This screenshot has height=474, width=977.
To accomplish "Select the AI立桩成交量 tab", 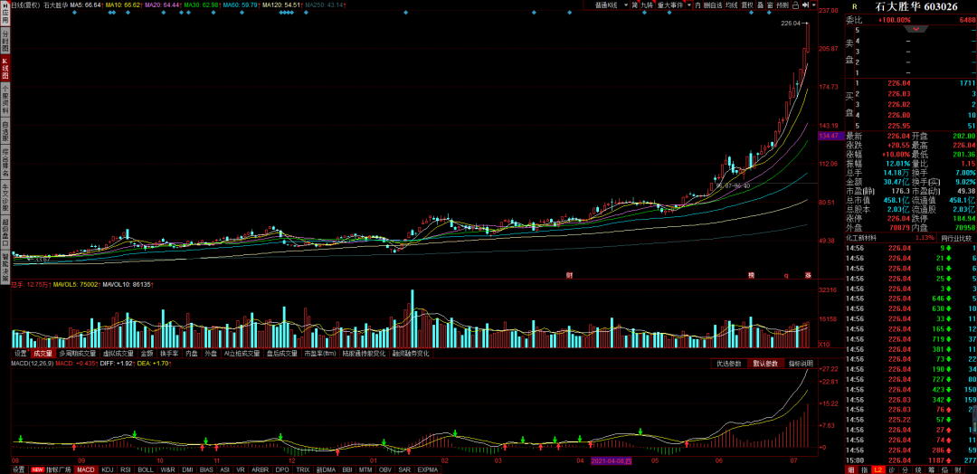I will coord(242,353).
